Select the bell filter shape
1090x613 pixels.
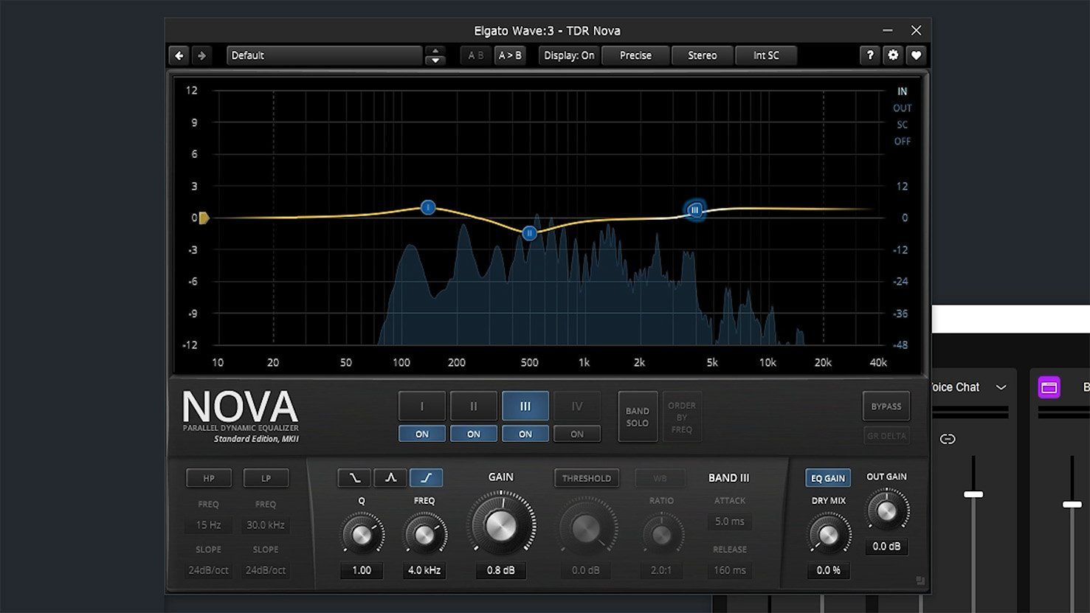(x=390, y=478)
